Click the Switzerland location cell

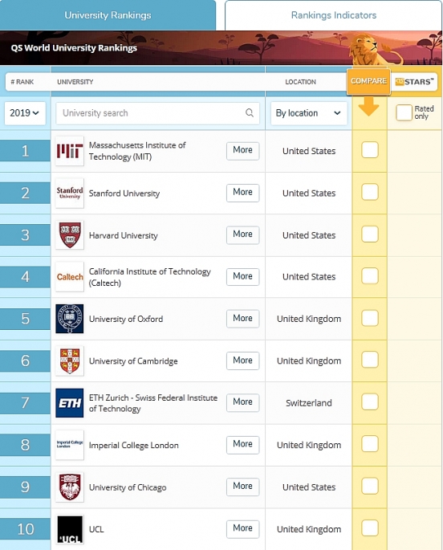pyautogui.click(x=309, y=403)
